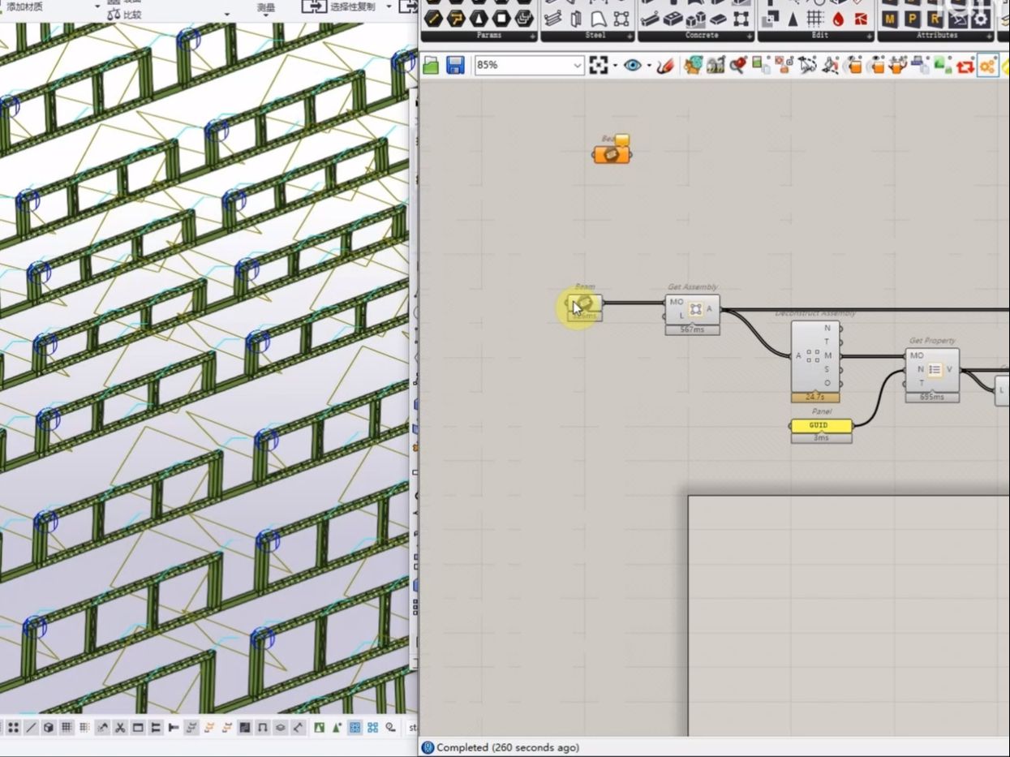
Task: Click the Concrete panel label in the ribbon
Action: coord(702,36)
